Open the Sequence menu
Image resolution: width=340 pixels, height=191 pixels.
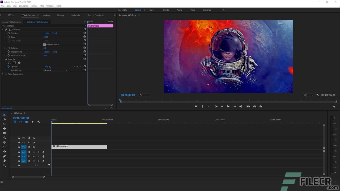[24, 6]
